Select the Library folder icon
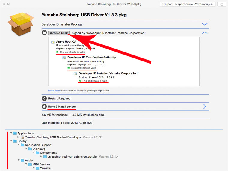The image size is (228, 171). 15,141
